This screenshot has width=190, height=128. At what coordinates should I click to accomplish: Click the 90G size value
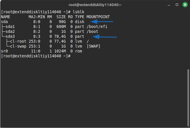point(62,22)
